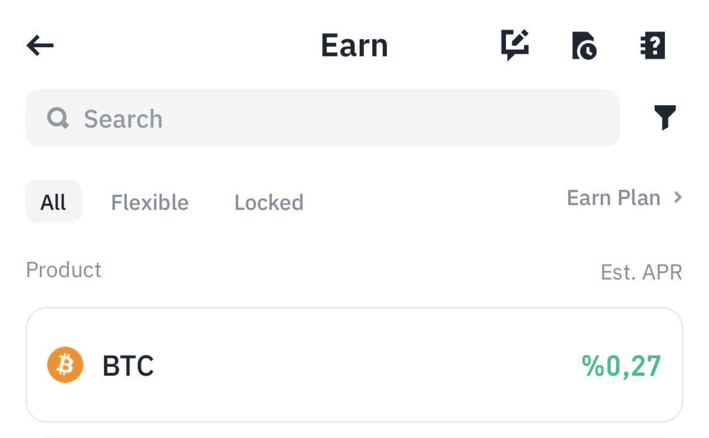Open the help FAQ icon
The image size is (709, 438).
tap(653, 45)
